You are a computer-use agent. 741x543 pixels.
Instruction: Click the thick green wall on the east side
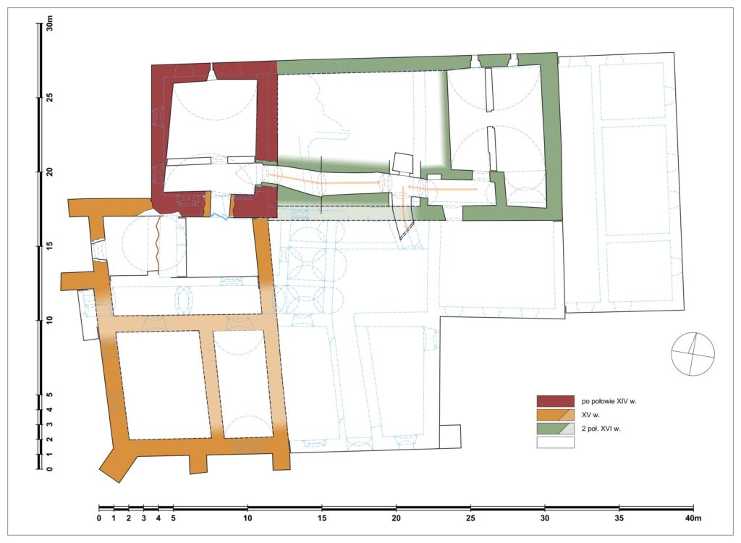pyautogui.click(x=551, y=138)
